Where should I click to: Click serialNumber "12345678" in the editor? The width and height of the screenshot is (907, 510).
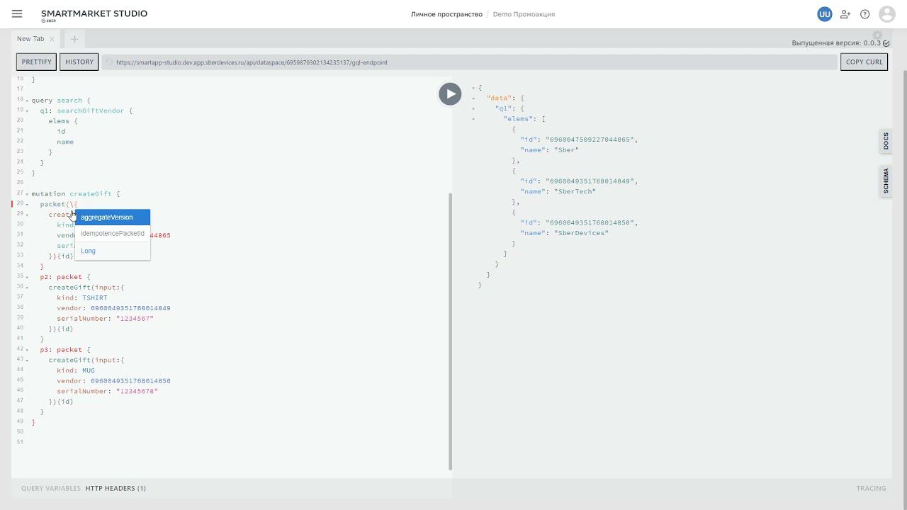click(x=137, y=391)
